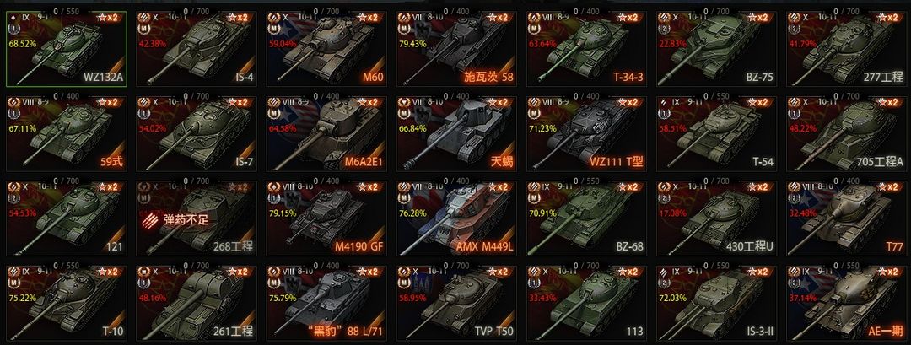Pick the "黑豹" 88 L/71 tank

click(326, 303)
